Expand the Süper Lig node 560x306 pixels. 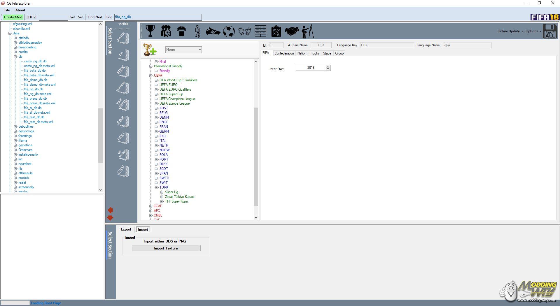[x=162, y=192]
